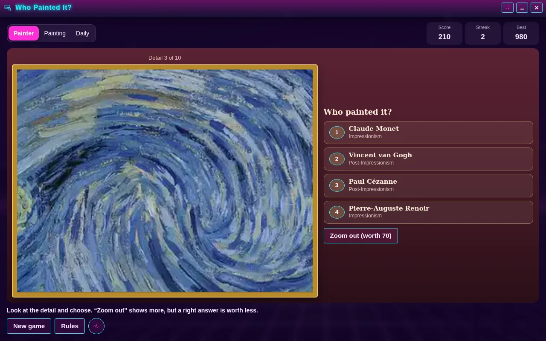Click Zoom out (worth 70) button

coord(361,236)
